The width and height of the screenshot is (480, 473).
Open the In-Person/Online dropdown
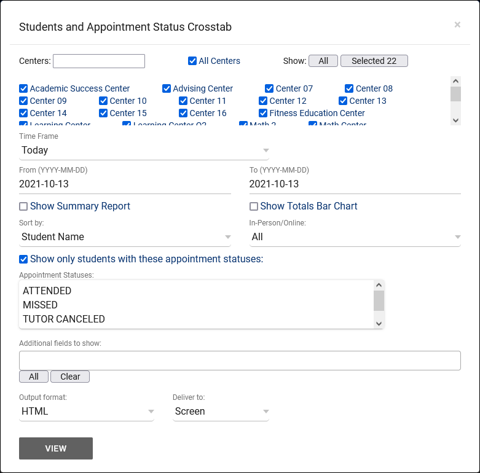tap(355, 237)
